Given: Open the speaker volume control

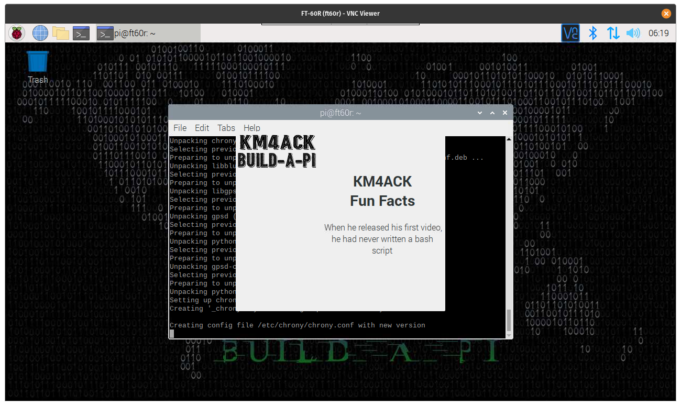Looking at the screenshot, I should pyautogui.click(x=633, y=33).
